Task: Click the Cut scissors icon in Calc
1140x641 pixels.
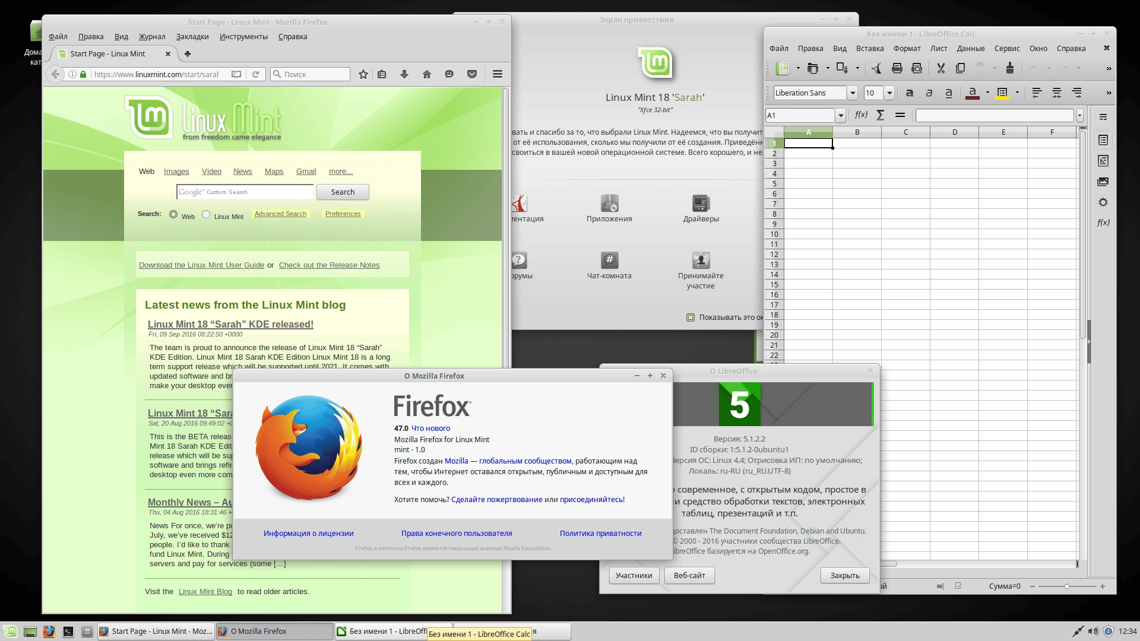Action: [940, 68]
